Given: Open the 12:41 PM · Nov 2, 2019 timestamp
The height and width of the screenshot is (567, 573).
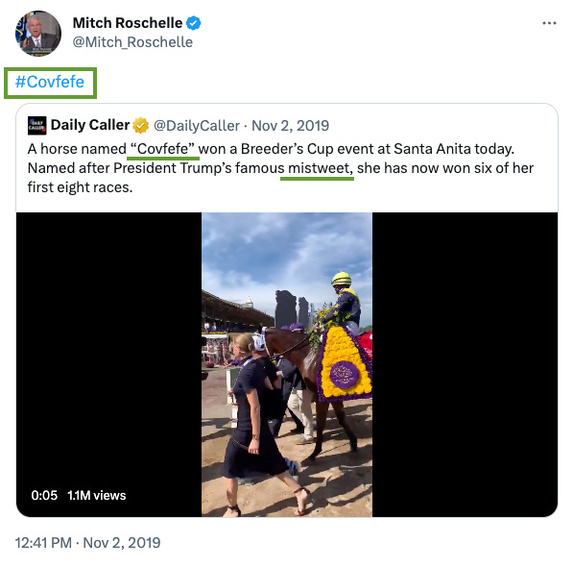Looking at the screenshot, I should [x=87, y=542].
